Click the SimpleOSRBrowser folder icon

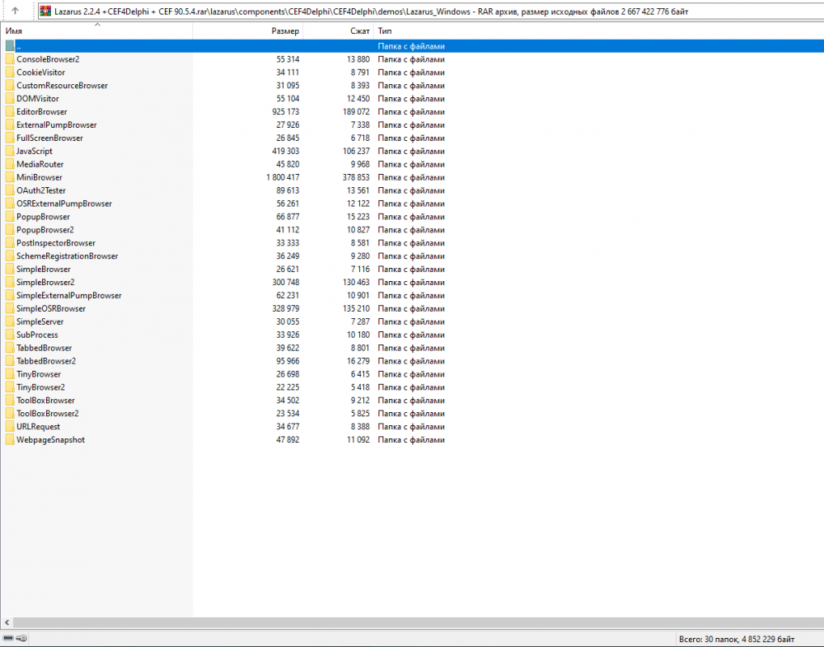click(x=10, y=309)
